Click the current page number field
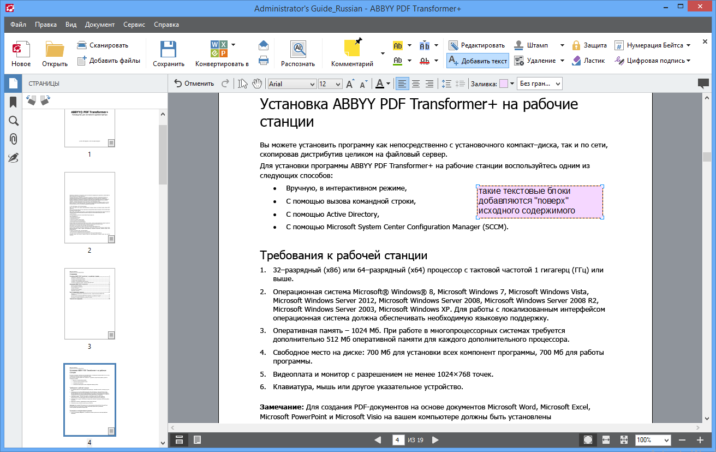This screenshot has width=716, height=452. [x=398, y=439]
